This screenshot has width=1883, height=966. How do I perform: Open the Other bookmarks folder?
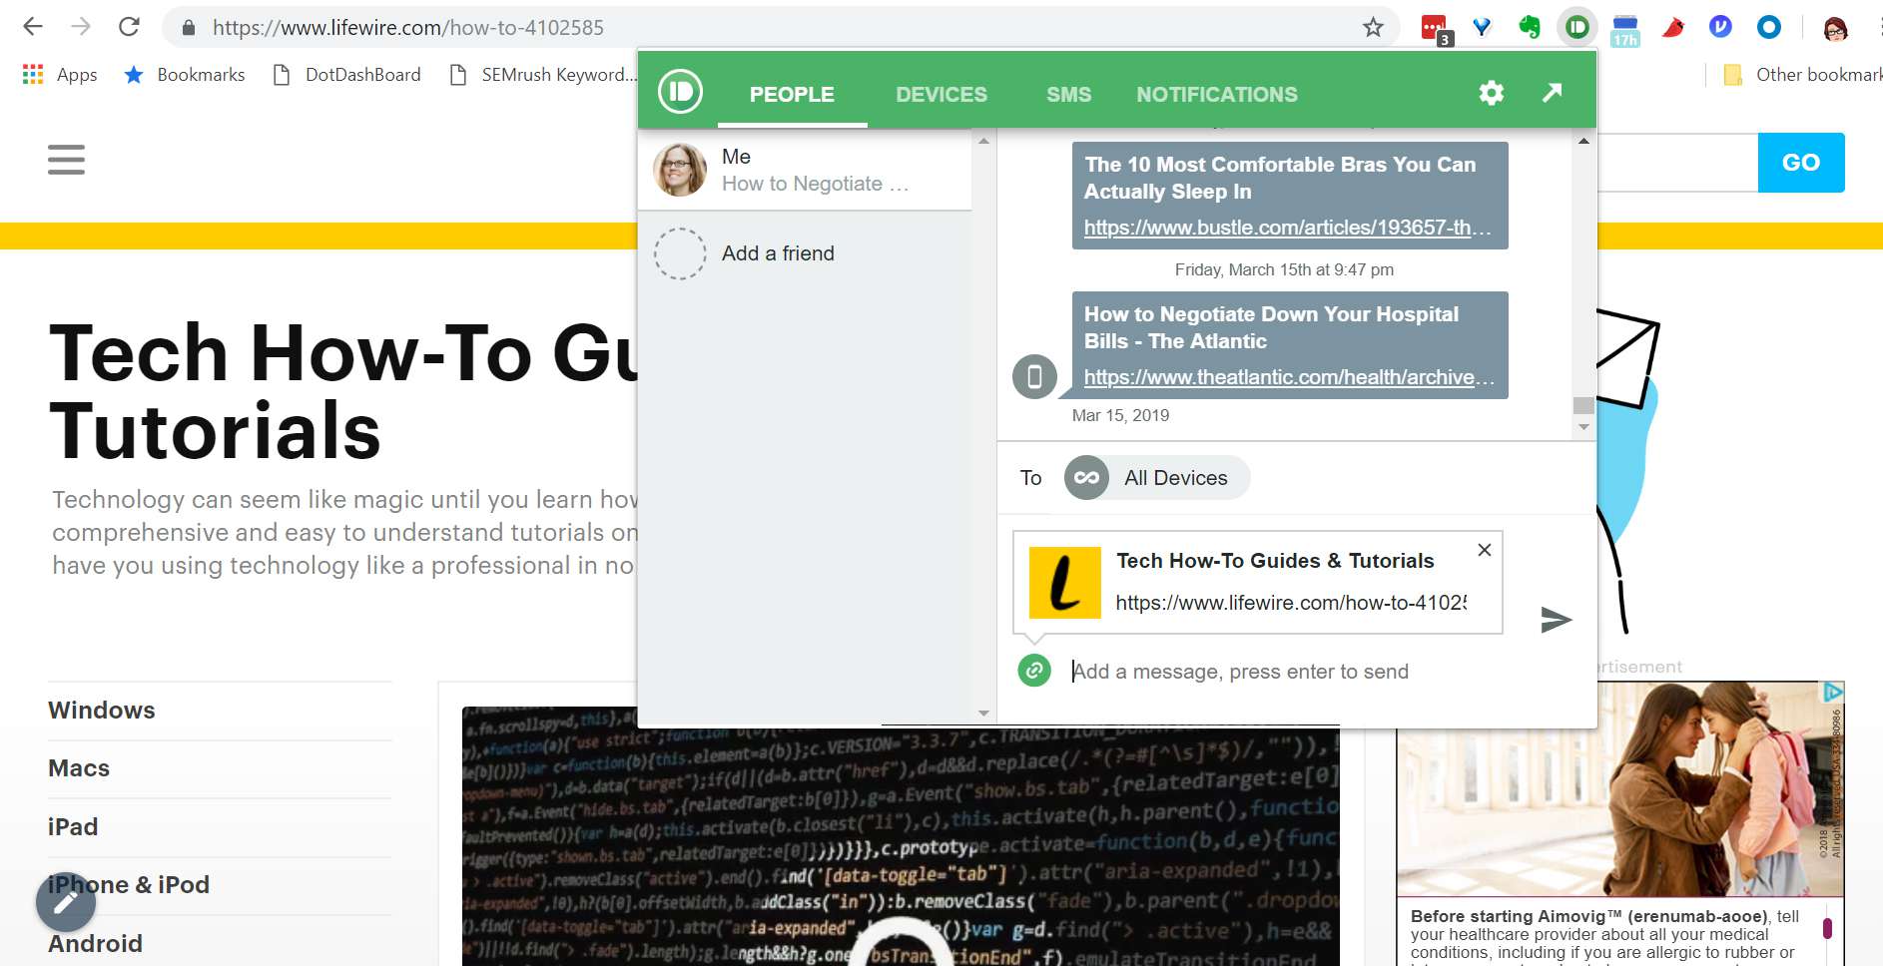(1804, 75)
